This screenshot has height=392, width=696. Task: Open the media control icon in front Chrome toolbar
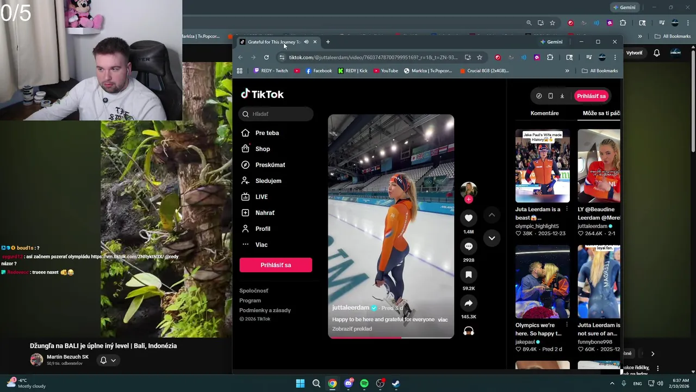tap(589, 57)
